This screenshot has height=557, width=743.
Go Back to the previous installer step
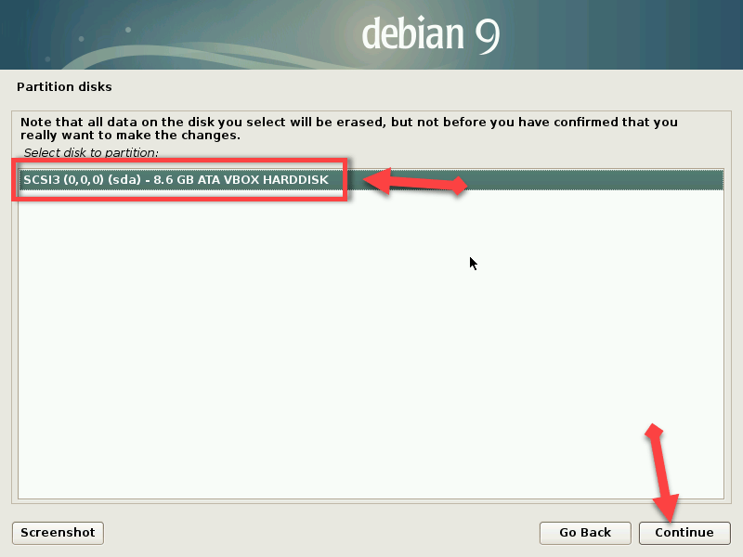(585, 533)
